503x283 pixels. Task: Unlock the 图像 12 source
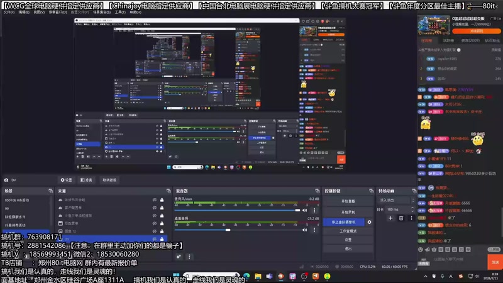(x=162, y=231)
